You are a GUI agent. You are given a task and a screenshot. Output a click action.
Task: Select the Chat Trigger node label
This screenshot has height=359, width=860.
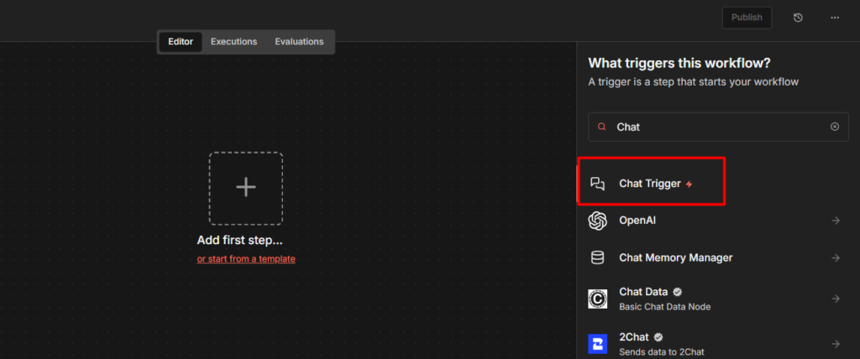(x=649, y=185)
